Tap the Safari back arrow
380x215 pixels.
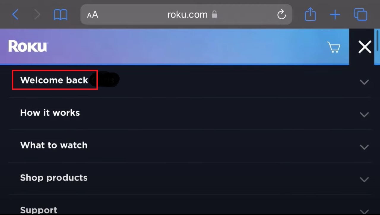click(x=15, y=14)
